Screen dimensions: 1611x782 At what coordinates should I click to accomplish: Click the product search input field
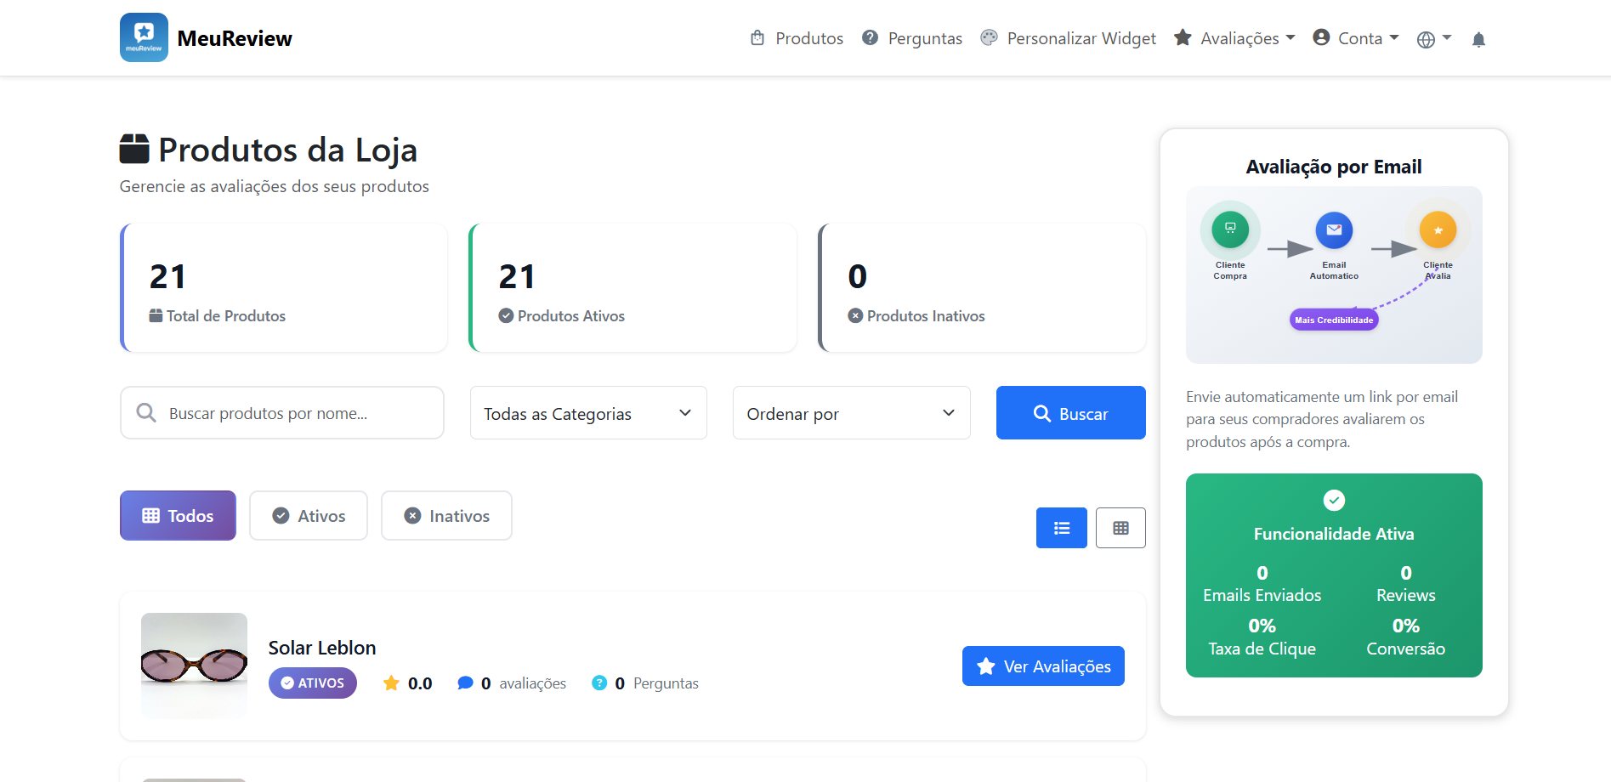click(x=281, y=413)
